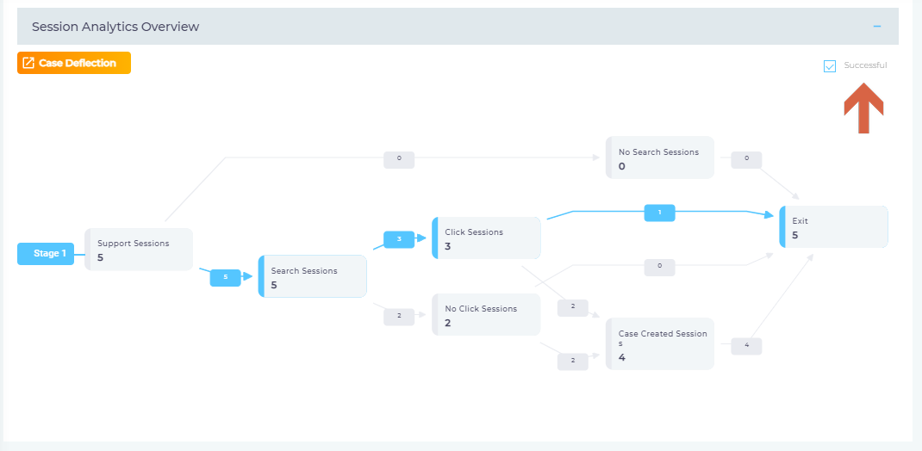The image size is (922, 451).
Task: Click the Case Deflection external link icon
Action: [x=28, y=63]
